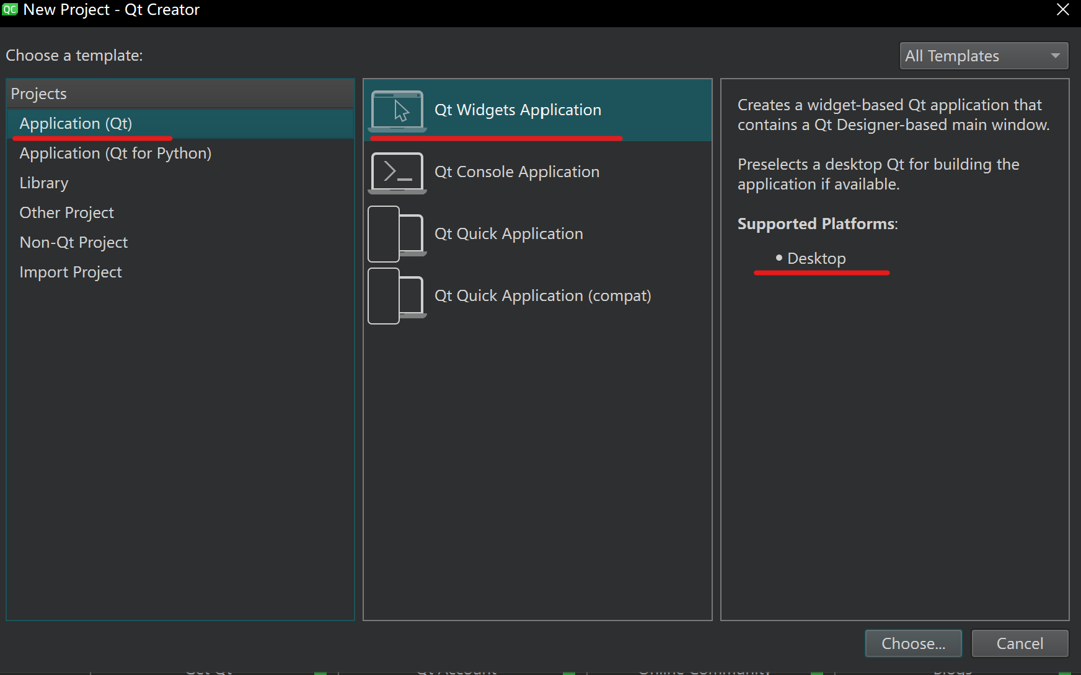Click the Qt Console Application terminal icon
This screenshot has width=1081, height=675.
[397, 172]
